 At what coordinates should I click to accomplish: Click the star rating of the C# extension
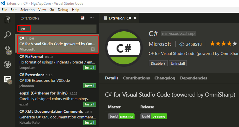click(x=223, y=44)
